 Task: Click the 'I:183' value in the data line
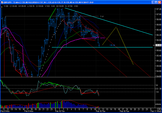point(76,6)
